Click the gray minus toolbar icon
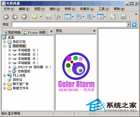 [x=123, y=17]
